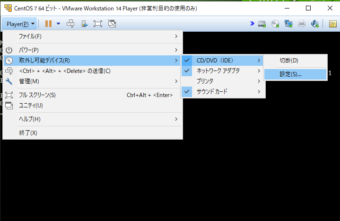Toggle checkmark beside サウンド カード
Image resolution: width=340 pixels, height=221 pixels.
[187, 92]
